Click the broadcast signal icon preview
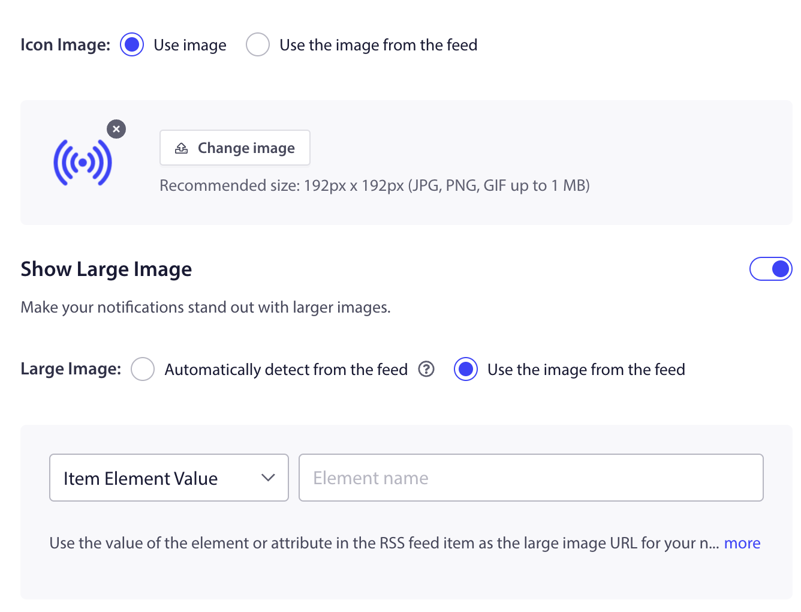801x612 pixels. pos(83,163)
